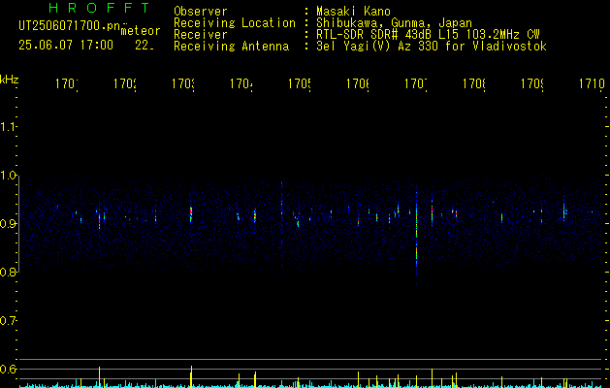
Task: Click the 'Receiving Location' label
Action: coord(235,23)
